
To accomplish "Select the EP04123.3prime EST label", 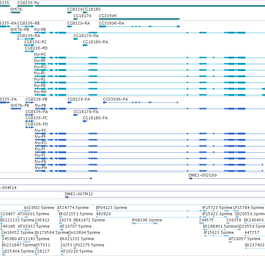I will point(111,208).
